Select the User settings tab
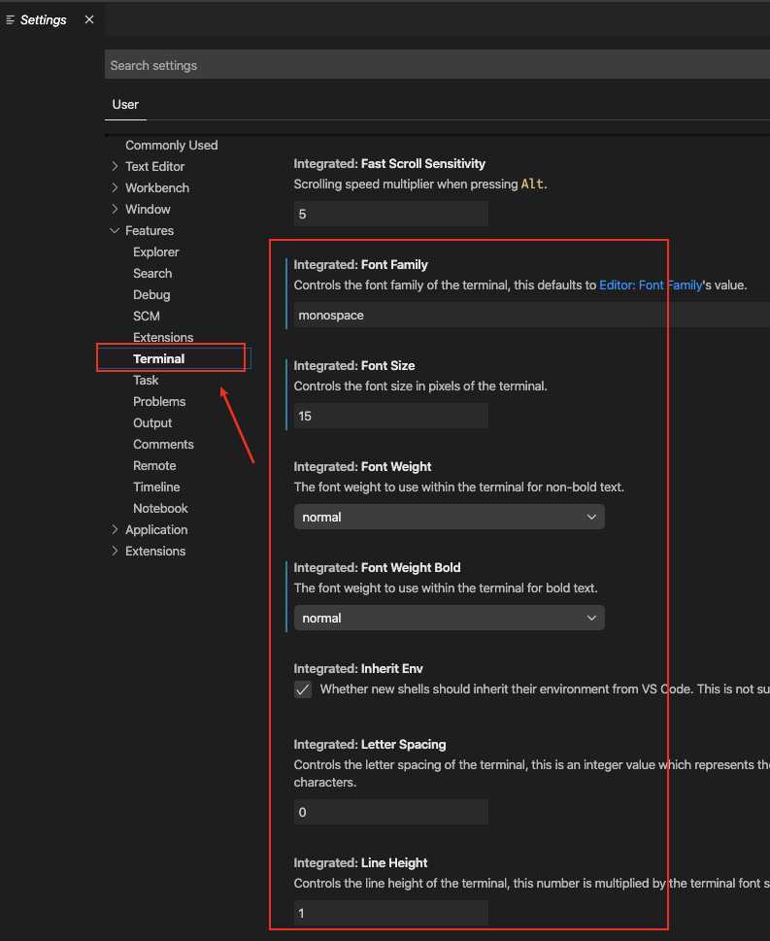770x941 pixels. (125, 105)
